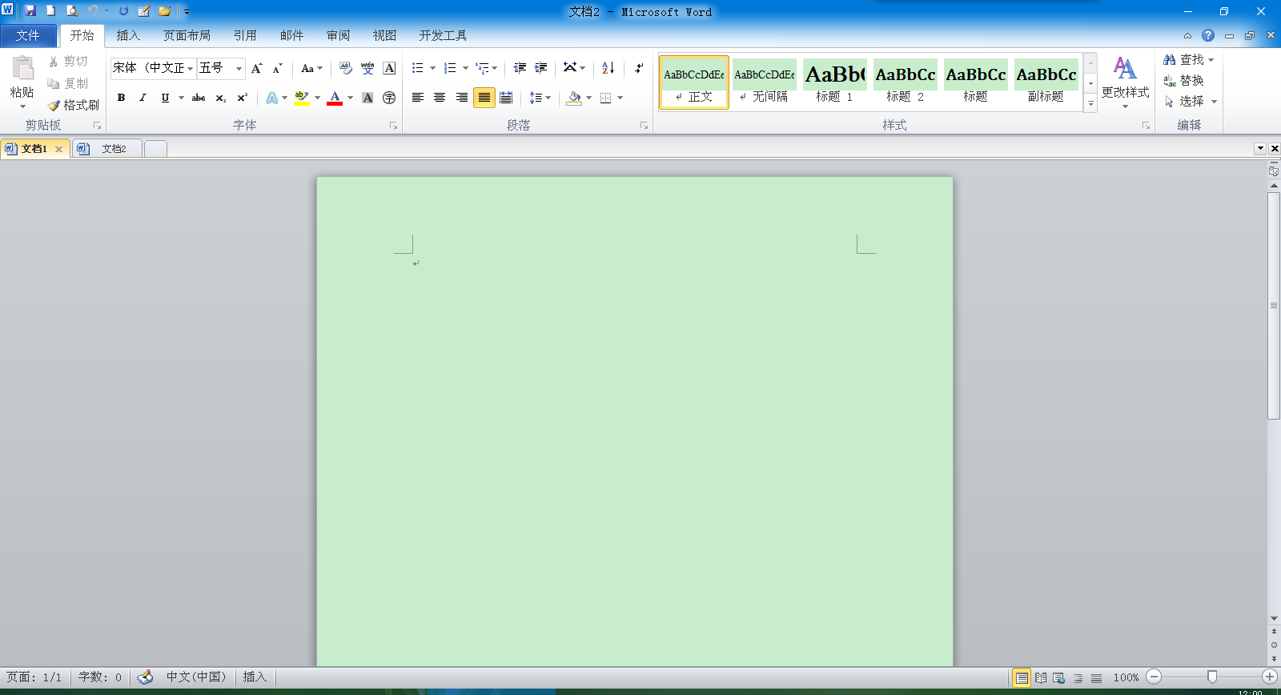Screen dimensions: 1281x695
Task: Open the Change Styles button
Action: pyautogui.click(x=1125, y=82)
